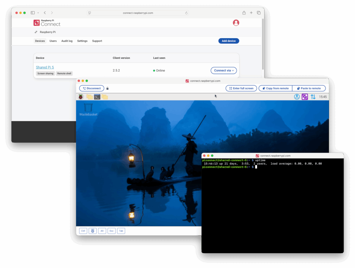Viewport: 355px width, 268px height.
Task: Click the Last seen column header
Action: pyautogui.click(x=159, y=58)
